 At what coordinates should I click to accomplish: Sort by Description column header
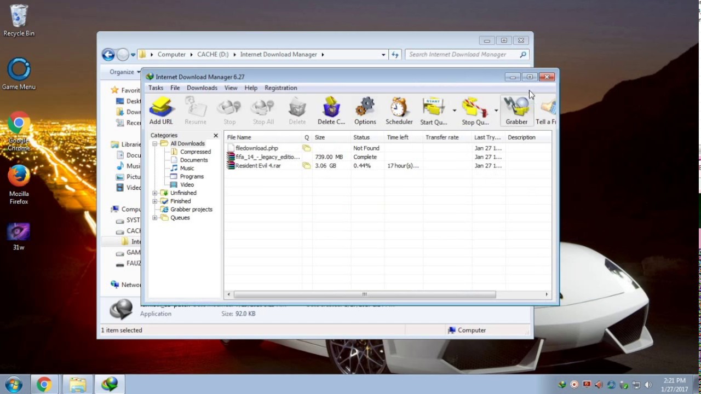pyautogui.click(x=528, y=137)
